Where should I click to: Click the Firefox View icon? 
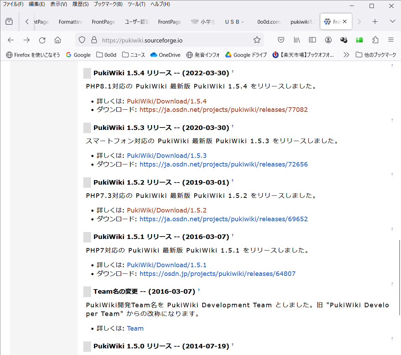[x=9, y=22]
